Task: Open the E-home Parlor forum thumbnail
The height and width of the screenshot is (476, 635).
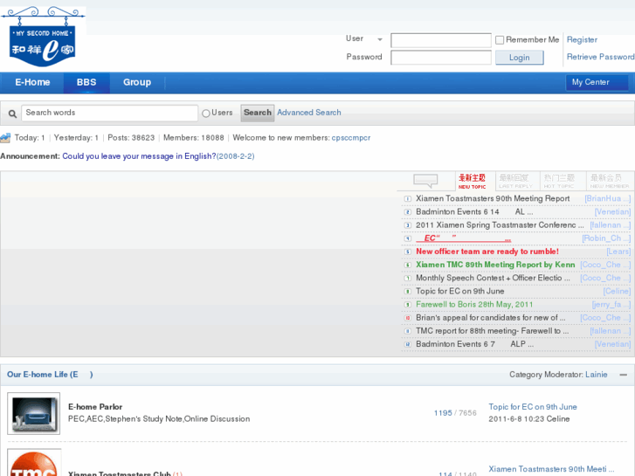Action: click(x=33, y=413)
